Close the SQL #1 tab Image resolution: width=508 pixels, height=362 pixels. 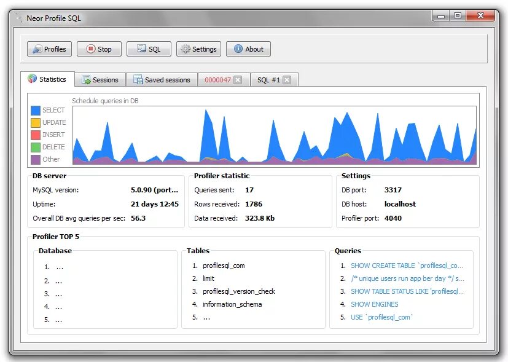[x=287, y=80]
